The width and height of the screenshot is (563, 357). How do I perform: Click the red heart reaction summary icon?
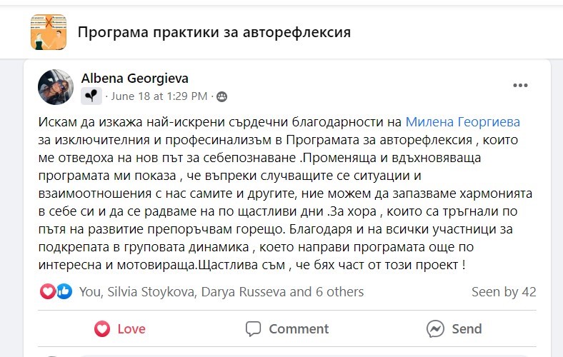click(x=48, y=291)
